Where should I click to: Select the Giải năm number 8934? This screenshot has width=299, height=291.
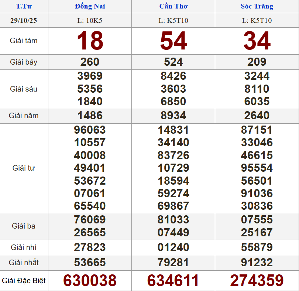(173, 116)
